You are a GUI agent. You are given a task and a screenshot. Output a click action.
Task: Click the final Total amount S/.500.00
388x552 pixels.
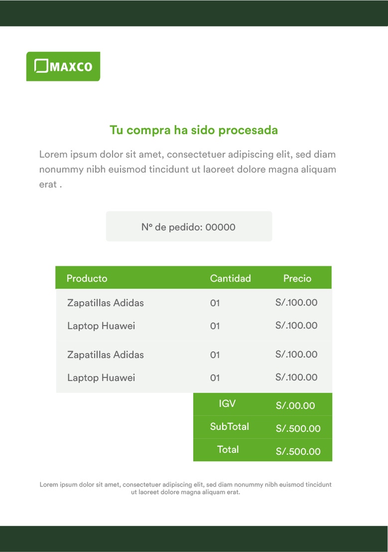[298, 451]
